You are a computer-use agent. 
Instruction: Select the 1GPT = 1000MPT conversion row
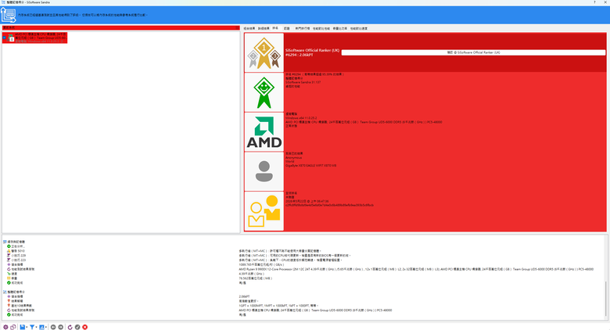[278, 306]
